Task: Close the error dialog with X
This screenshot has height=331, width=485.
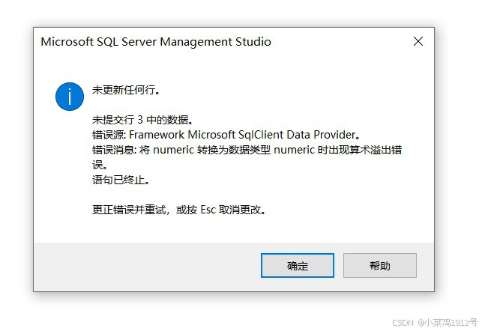Action: (x=418, y=41)
